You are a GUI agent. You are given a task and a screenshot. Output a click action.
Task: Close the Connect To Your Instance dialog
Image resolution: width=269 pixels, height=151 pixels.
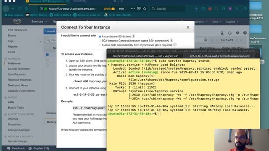[x=188, y=27]
